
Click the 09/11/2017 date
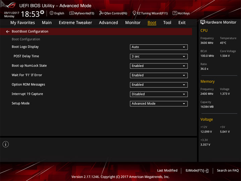click(x=12, y=13)
